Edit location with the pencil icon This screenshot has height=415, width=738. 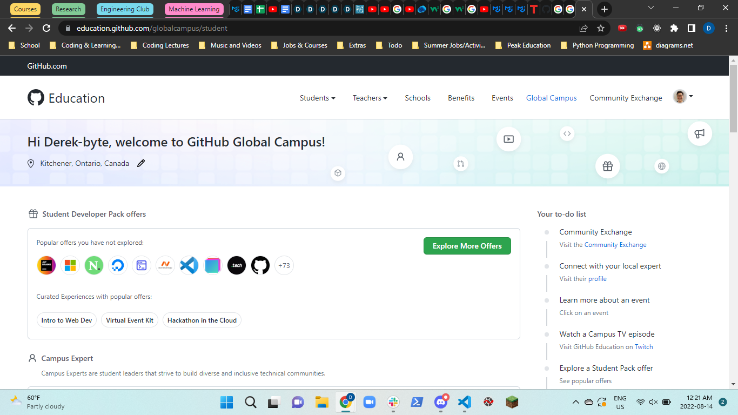tap(141, 163)
